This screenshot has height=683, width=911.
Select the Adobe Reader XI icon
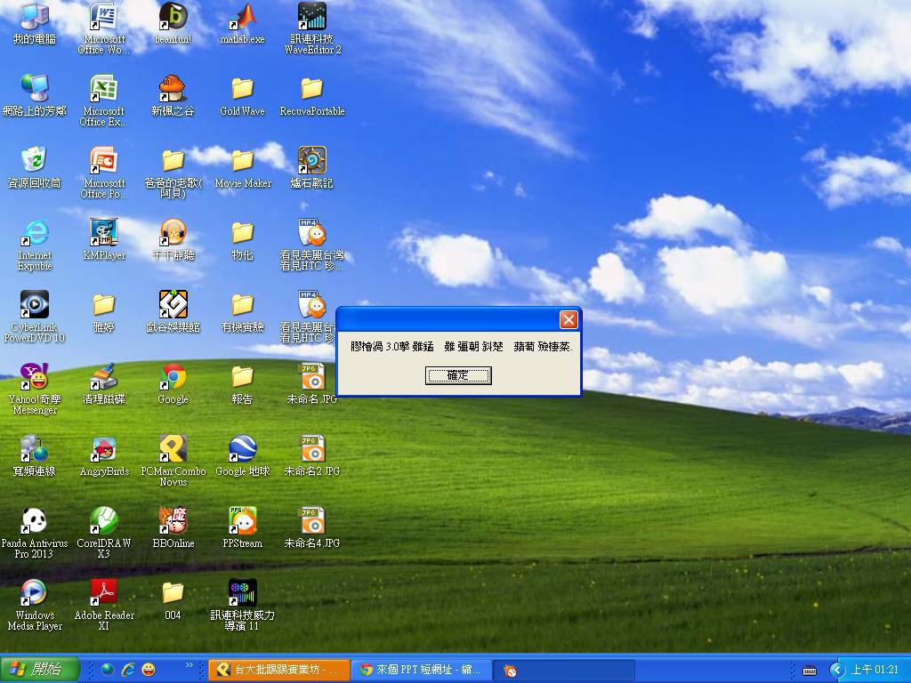104,593
